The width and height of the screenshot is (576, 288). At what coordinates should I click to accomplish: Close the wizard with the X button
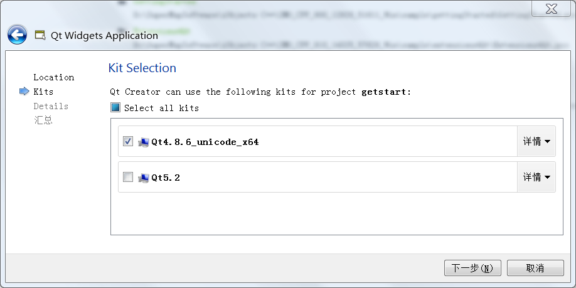(552, 9)
